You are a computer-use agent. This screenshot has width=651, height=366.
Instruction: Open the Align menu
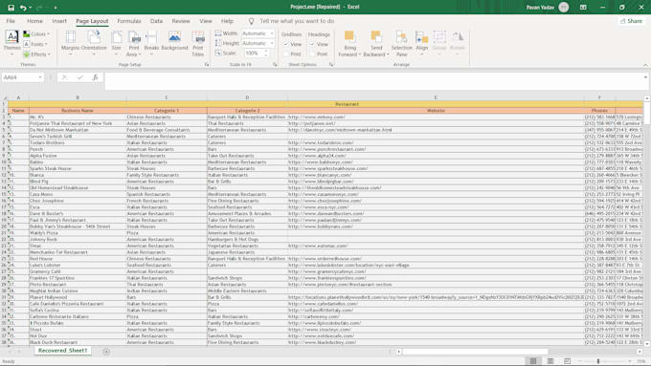(422, 43)
